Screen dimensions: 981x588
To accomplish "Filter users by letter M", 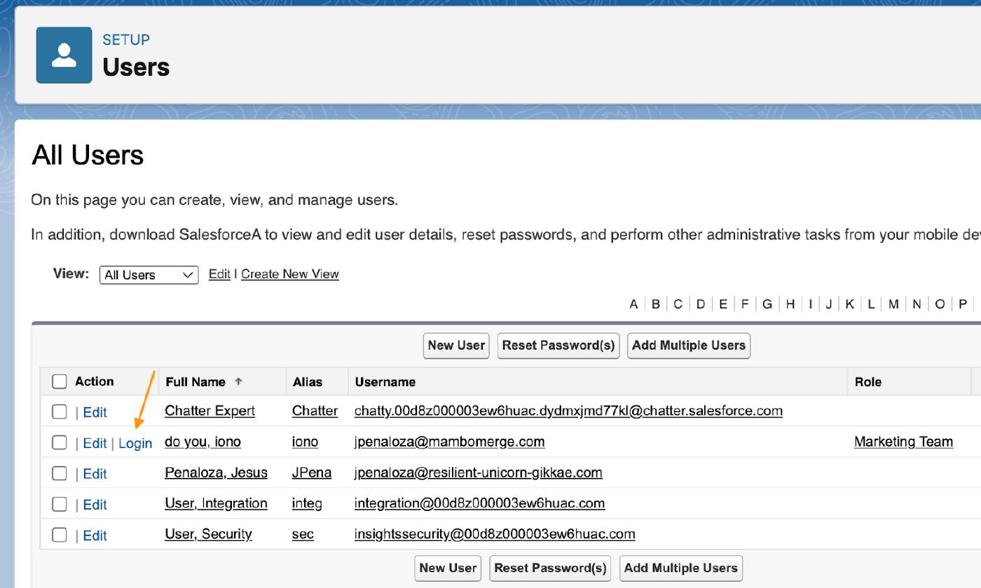I will 893,304.
